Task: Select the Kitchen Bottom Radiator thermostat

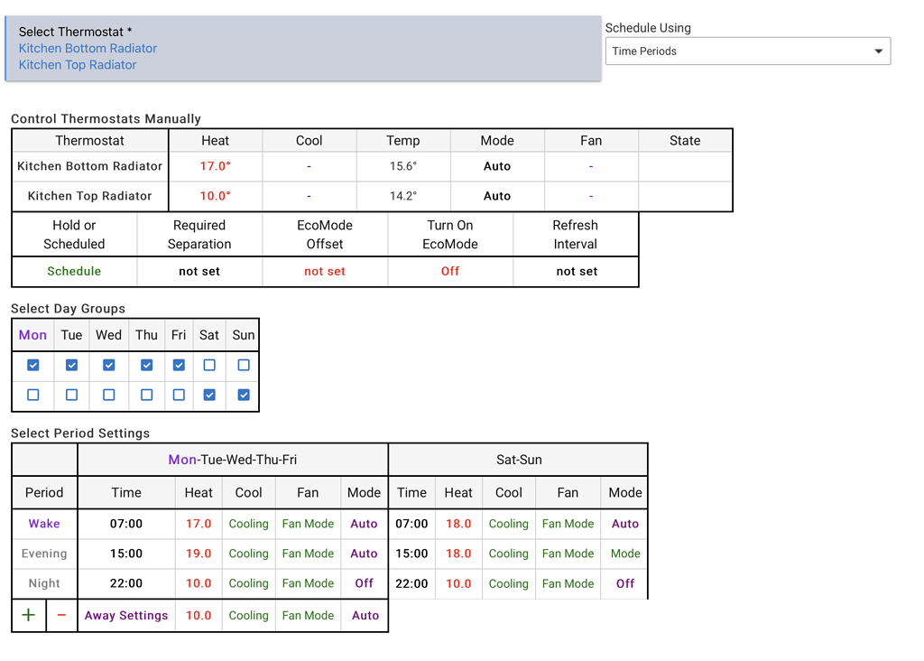Action: click(x=88, y=48)
